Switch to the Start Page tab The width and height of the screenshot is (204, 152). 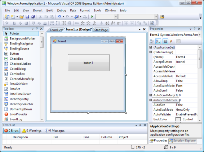click(x=101, y=30)
